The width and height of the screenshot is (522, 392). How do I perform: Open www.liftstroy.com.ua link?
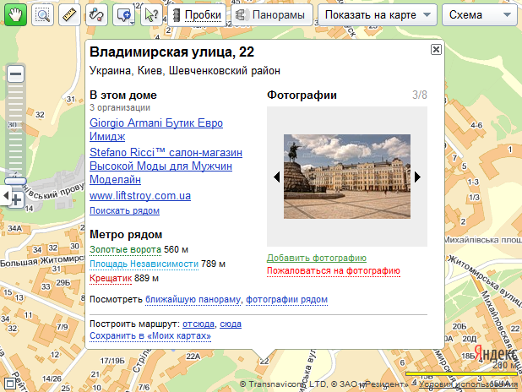140,195
